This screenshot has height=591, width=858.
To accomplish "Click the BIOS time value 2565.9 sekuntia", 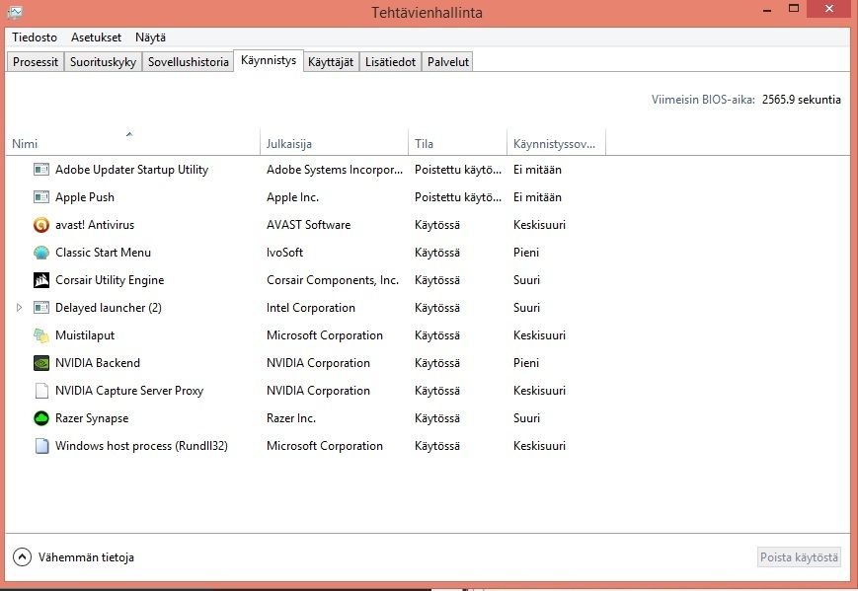I will (x=801, y=100).
